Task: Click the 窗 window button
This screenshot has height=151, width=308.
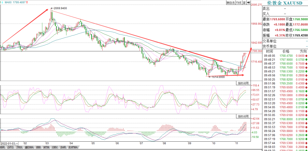Action: [244, 3]
